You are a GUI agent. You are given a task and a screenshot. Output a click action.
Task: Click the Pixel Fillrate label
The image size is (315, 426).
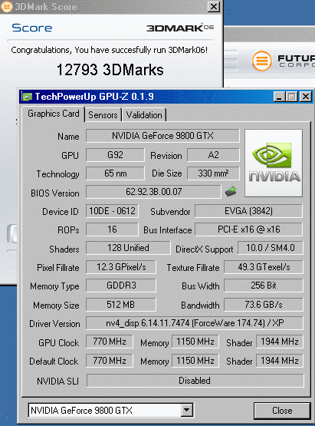click(58, 268)
